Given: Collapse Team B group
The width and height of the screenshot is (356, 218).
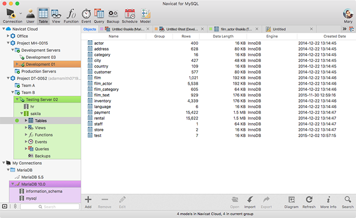Looking at the screenshot, I should [x=13, y=92].
